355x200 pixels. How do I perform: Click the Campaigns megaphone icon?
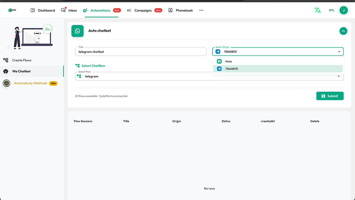[129, 11]
